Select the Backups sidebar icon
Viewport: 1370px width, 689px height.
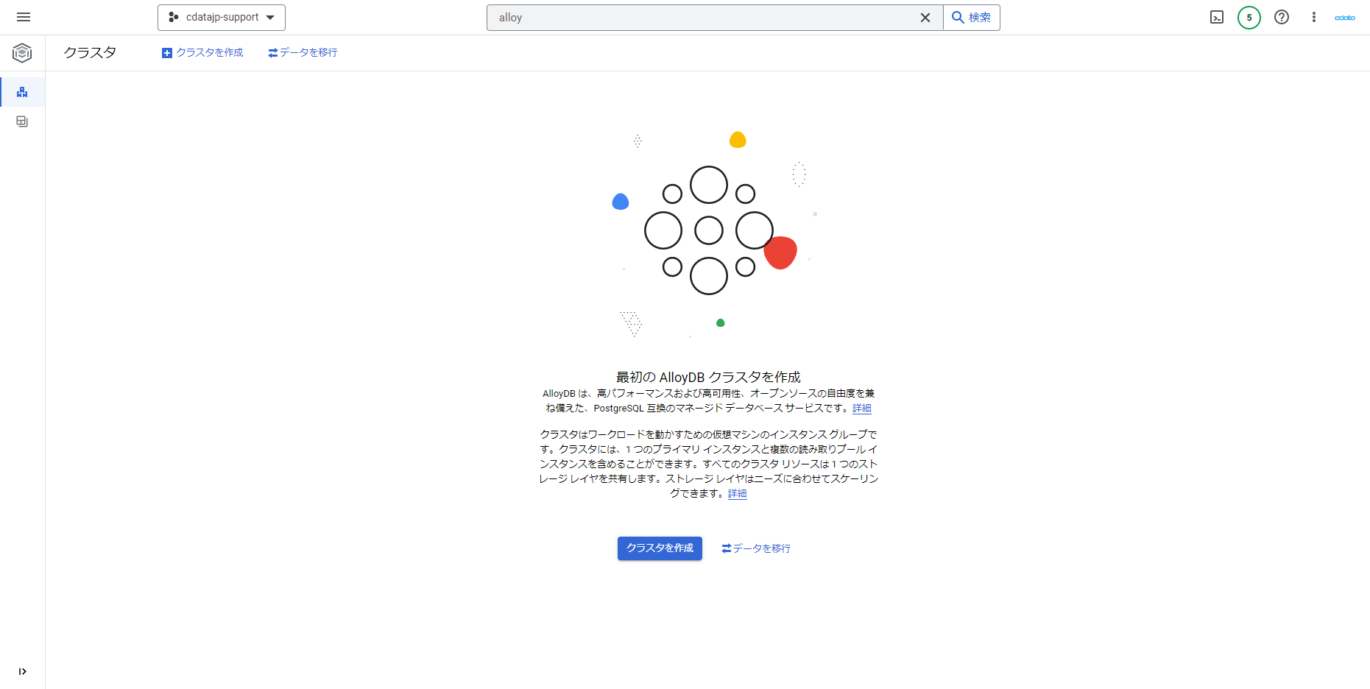(22, 121)
